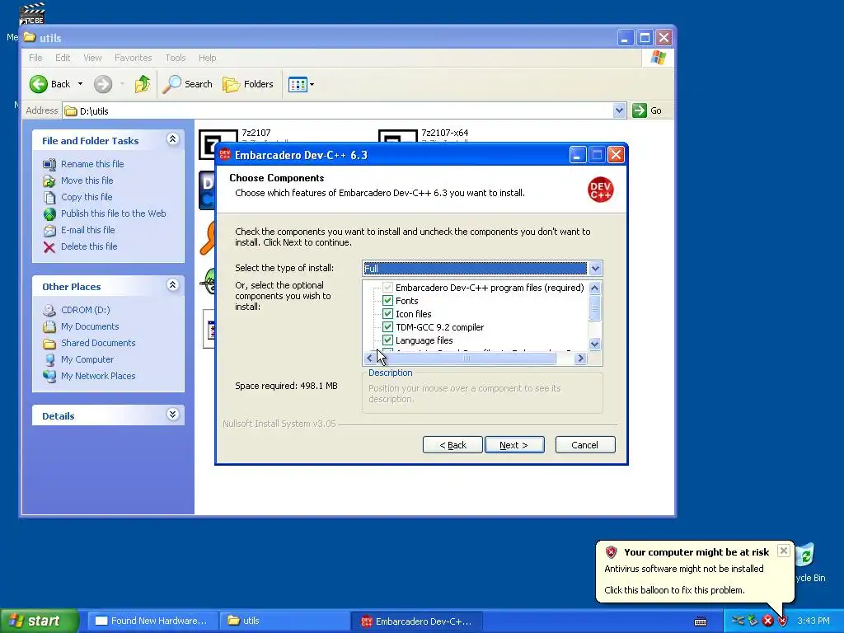Open My Documents in Other Places
The height and width of the screenshot is (633, 844).
point(90,326)
